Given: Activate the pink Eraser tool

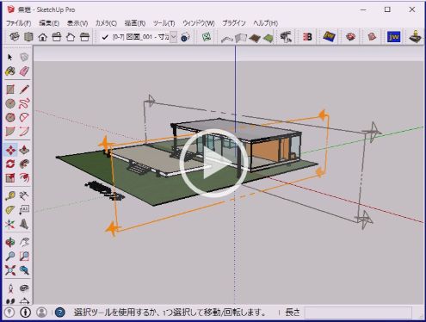Looking at the screenshot, I should pyautogui.click(x=24, y=71).
